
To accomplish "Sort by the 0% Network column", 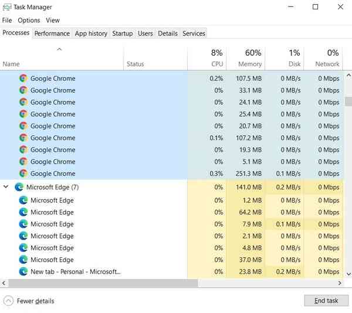I will (x=323, y=59).
